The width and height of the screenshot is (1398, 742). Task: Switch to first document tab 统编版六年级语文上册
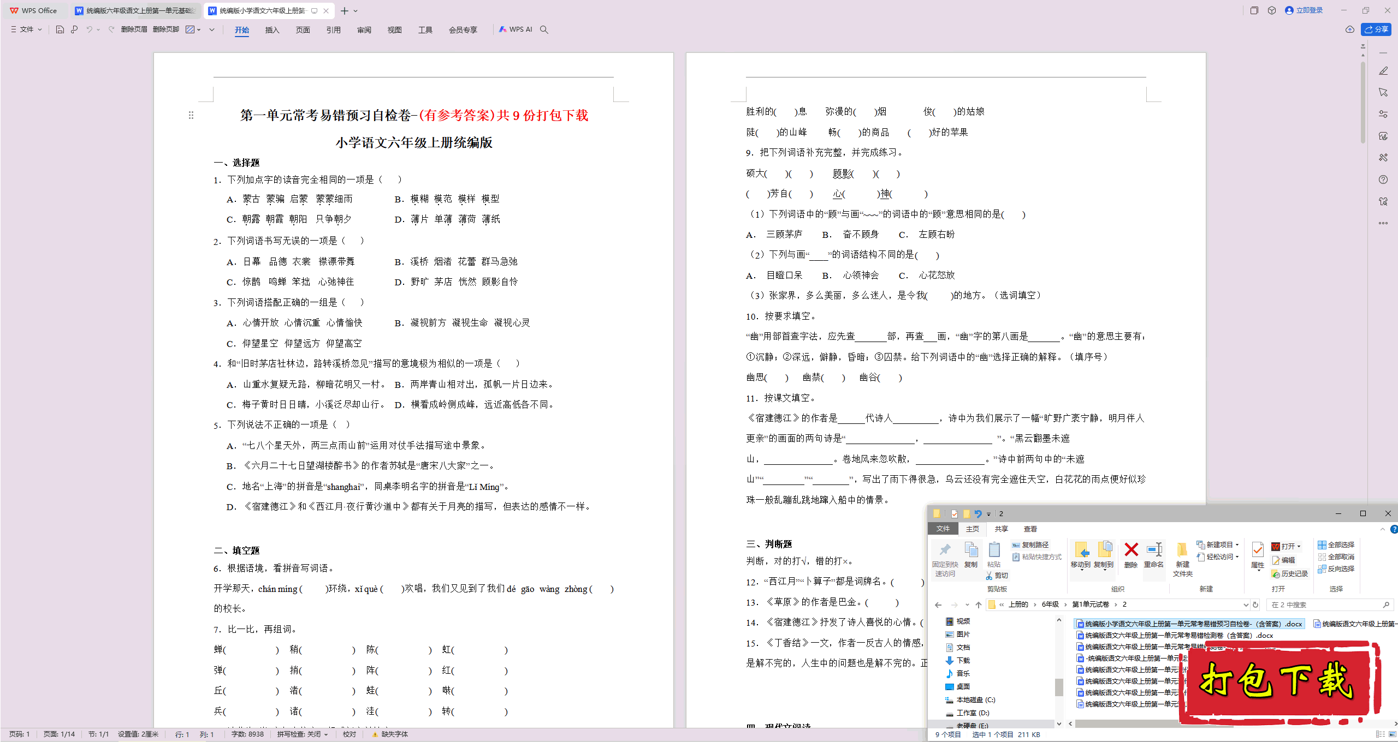[135, 10]
